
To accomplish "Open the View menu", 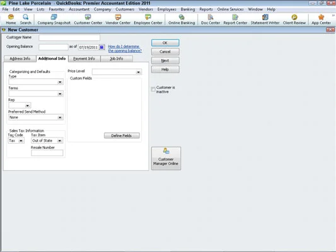I will 28,9.
